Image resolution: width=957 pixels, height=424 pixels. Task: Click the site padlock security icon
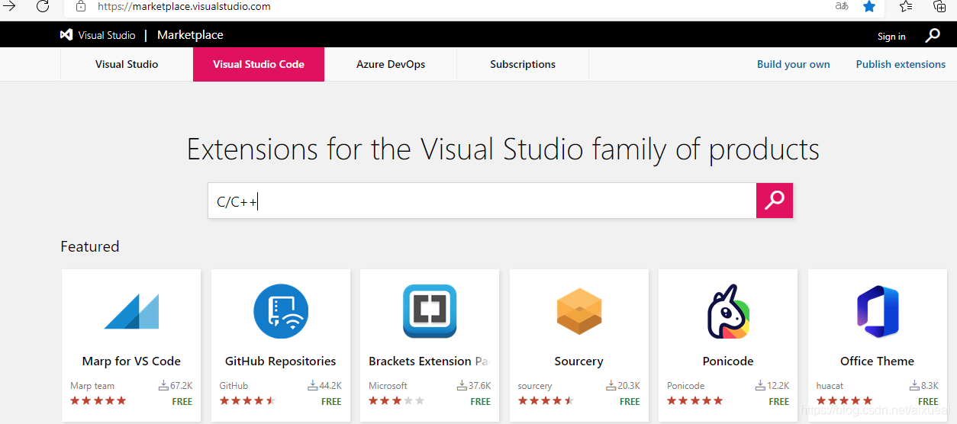click(x=81, y=6)
